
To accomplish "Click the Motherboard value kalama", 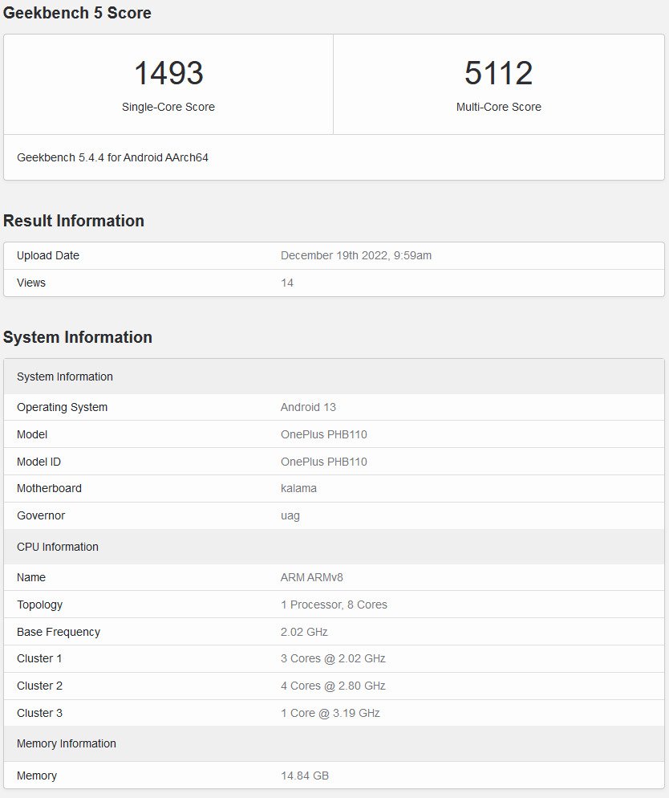I will pos(298,488).
